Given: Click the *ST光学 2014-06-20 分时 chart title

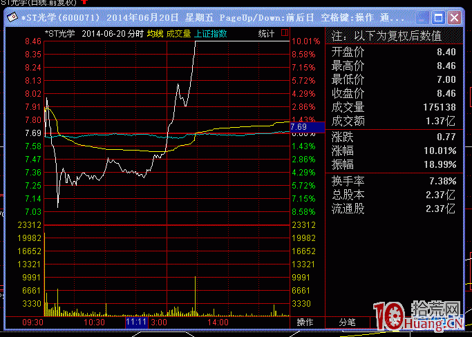Looking at the screenshot, I should (x=94, y=34).
